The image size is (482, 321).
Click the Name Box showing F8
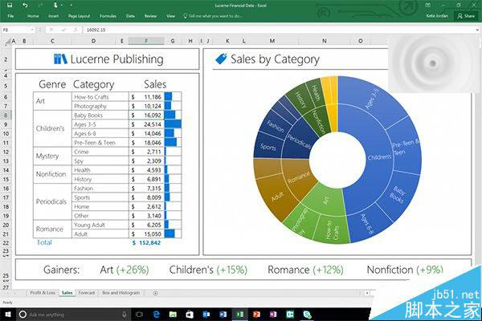pos(16,30)
